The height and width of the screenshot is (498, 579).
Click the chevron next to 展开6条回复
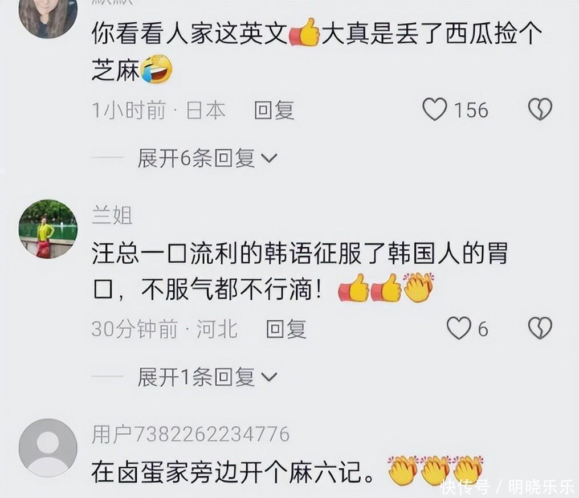(269, 159)
